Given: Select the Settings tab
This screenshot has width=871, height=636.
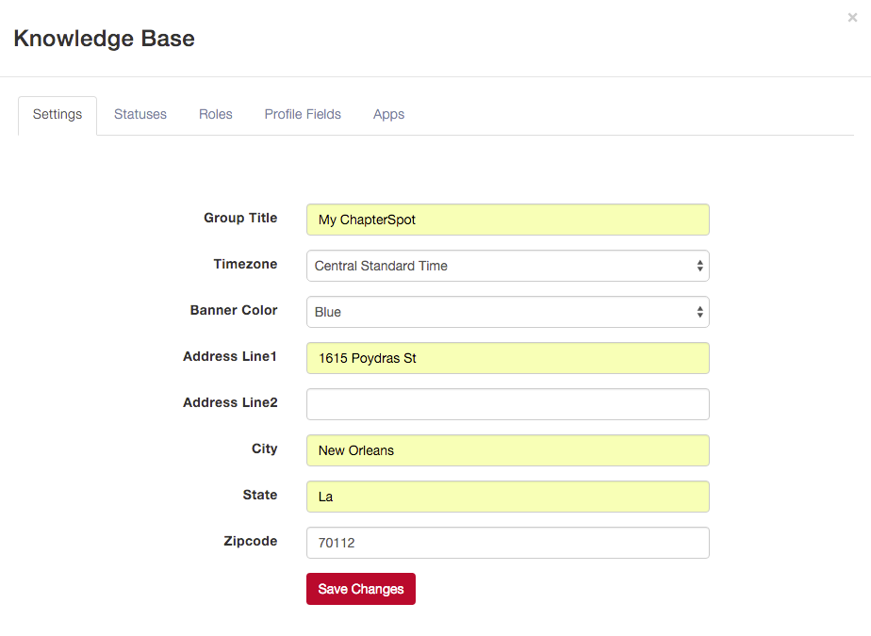Looking at the screenshot, I should pyautogui.click(x=58, y=114).
